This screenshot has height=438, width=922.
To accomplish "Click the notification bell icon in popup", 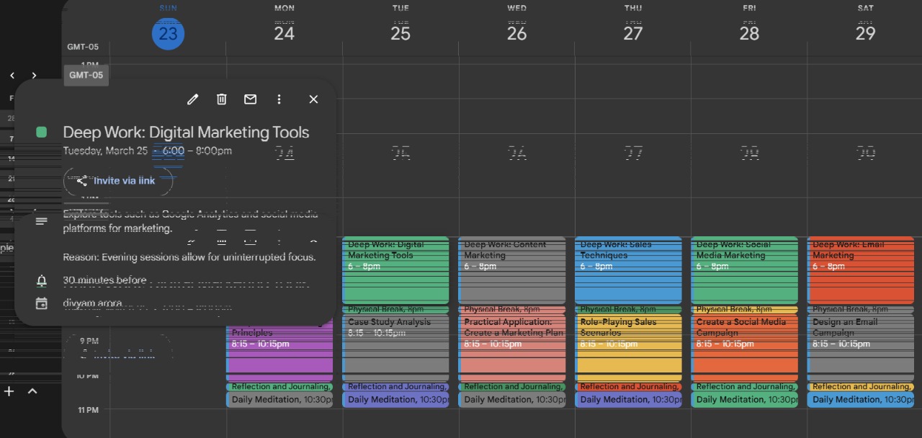I will click(41, 280).
